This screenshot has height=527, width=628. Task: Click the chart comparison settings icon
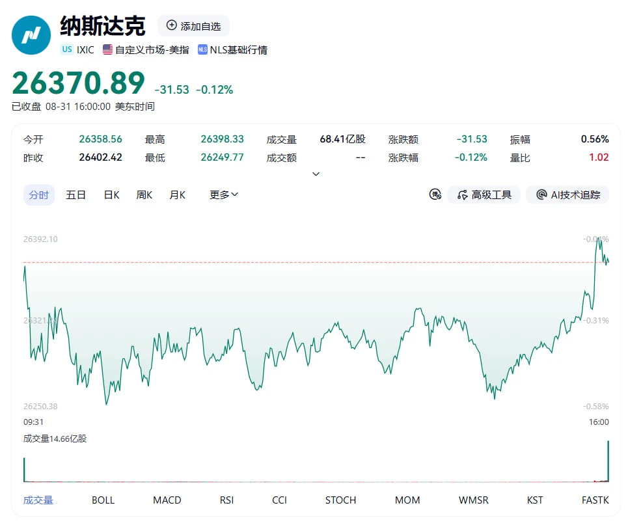(435, 195)
